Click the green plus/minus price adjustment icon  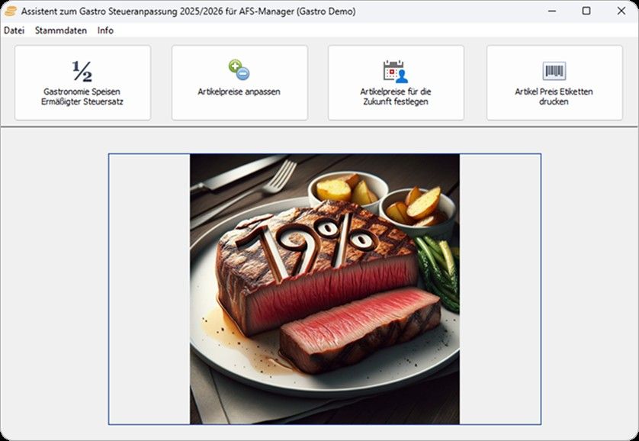239,71
